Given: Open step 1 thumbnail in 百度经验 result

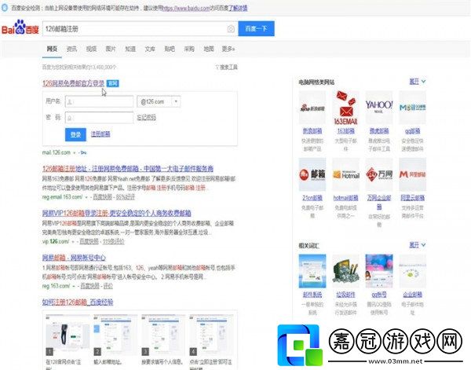Looking at the screenshot, I should [x=68, y=335].
